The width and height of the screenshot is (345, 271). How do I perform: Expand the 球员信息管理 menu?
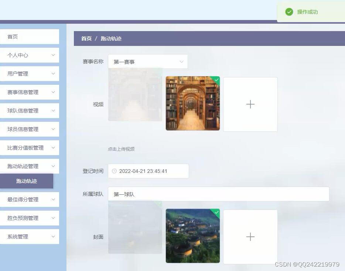click(x=30, y=129)
